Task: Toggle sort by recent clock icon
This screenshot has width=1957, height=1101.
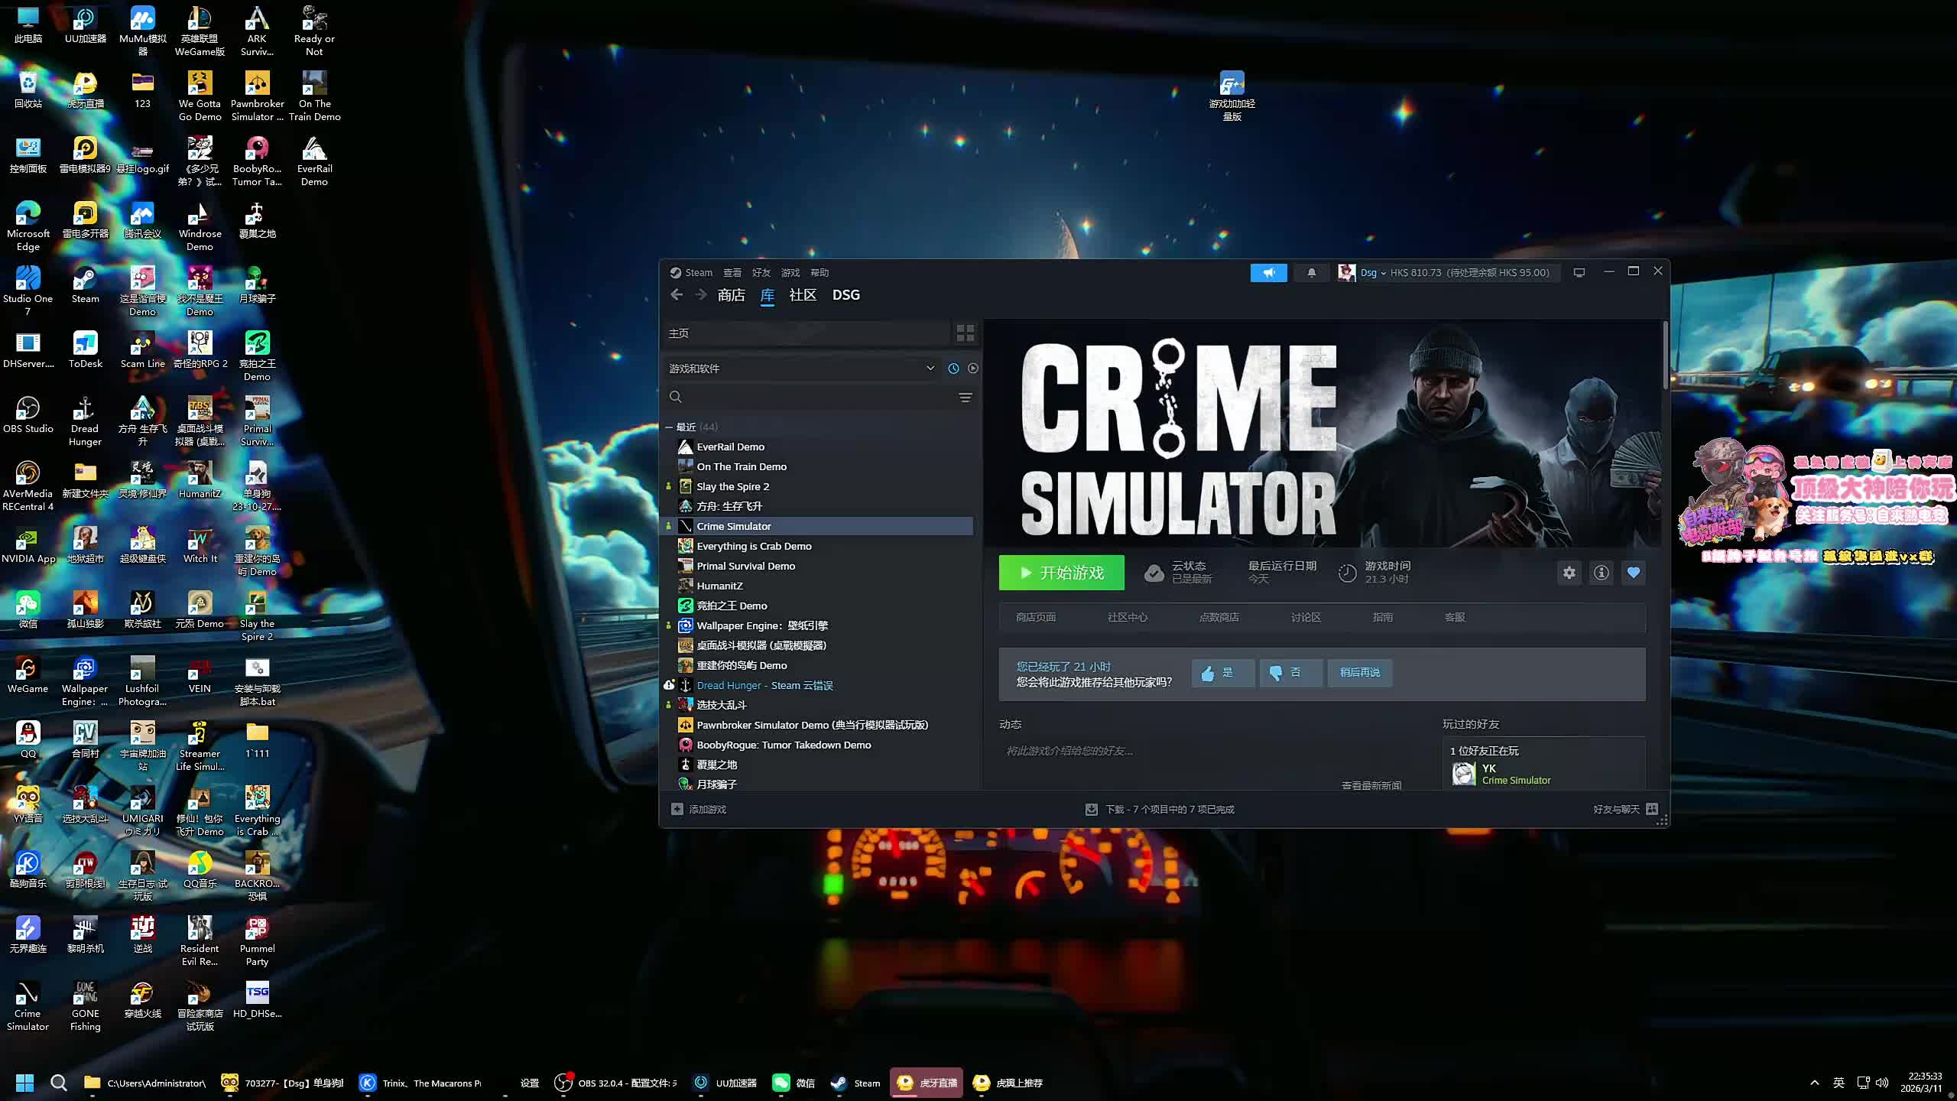Action: (953, 369)
